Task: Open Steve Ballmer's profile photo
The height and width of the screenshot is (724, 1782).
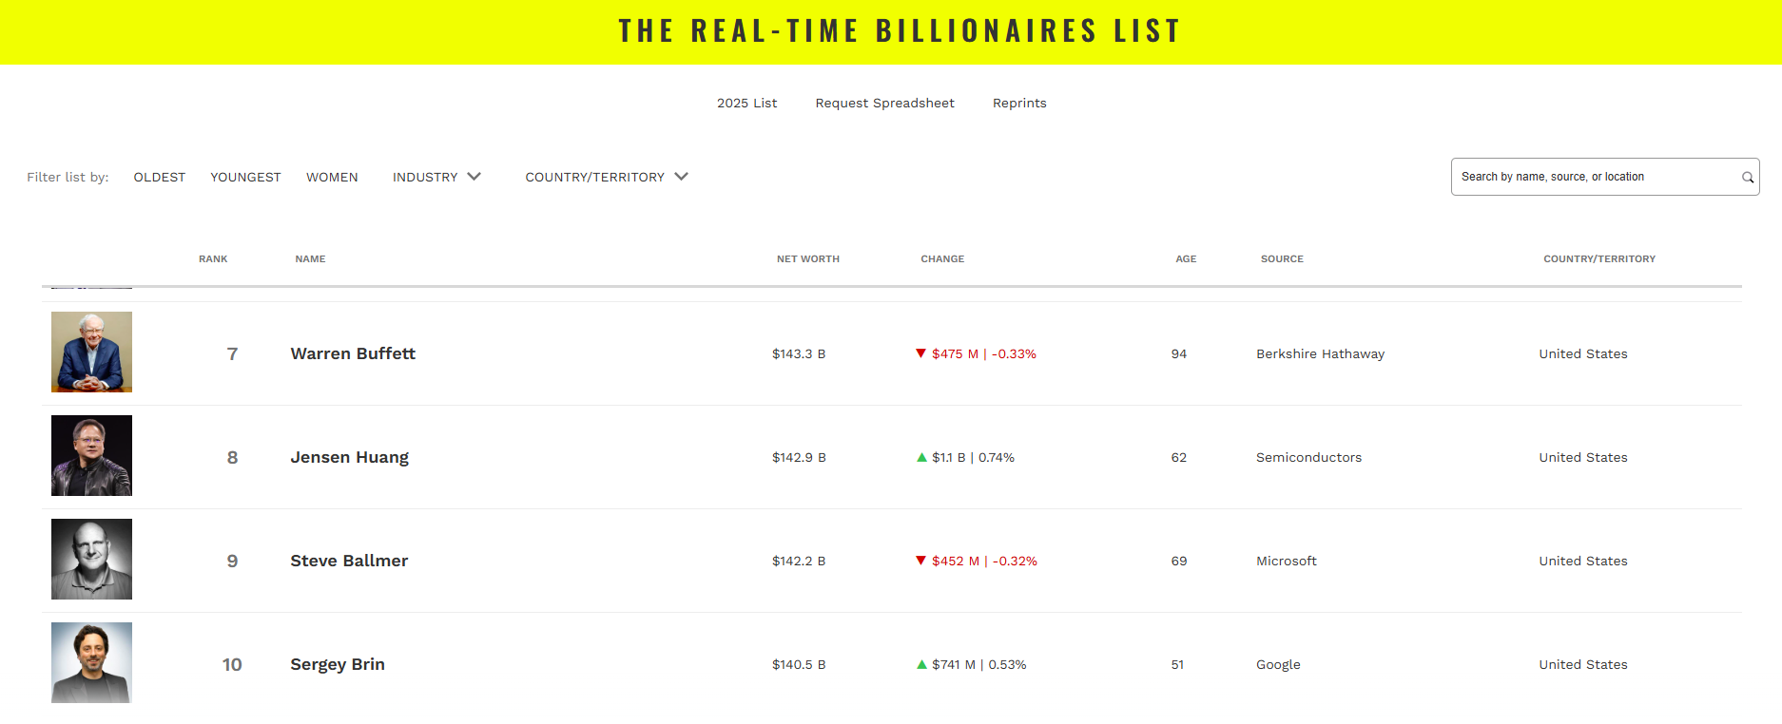Action: pyautogui.click(x=91, y=559)
